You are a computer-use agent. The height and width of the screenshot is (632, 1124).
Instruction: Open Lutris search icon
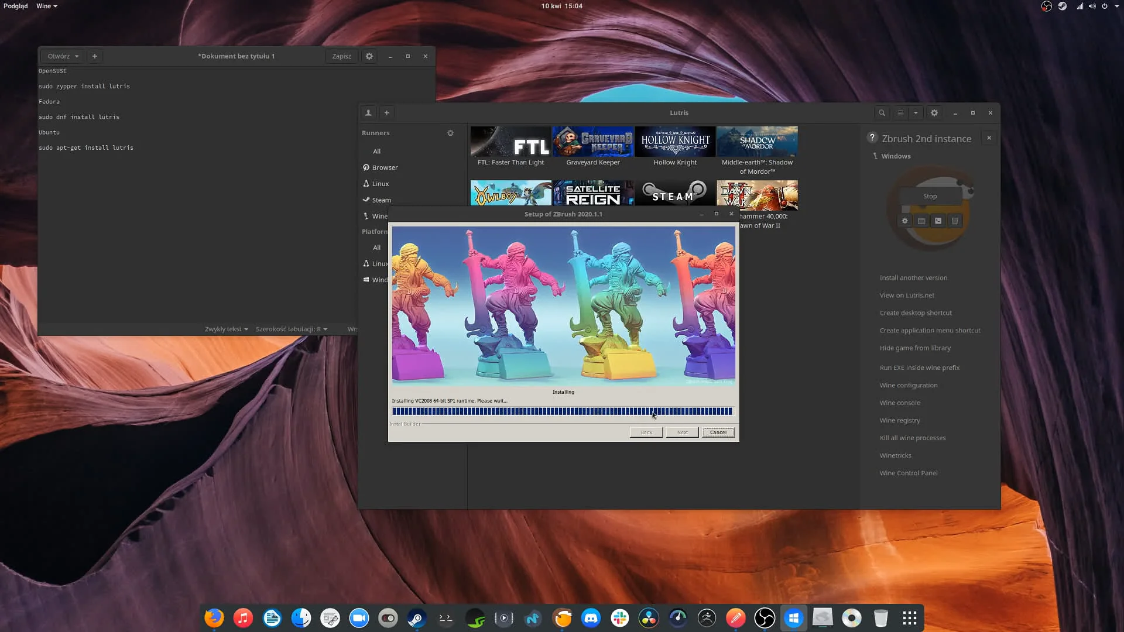882,113
